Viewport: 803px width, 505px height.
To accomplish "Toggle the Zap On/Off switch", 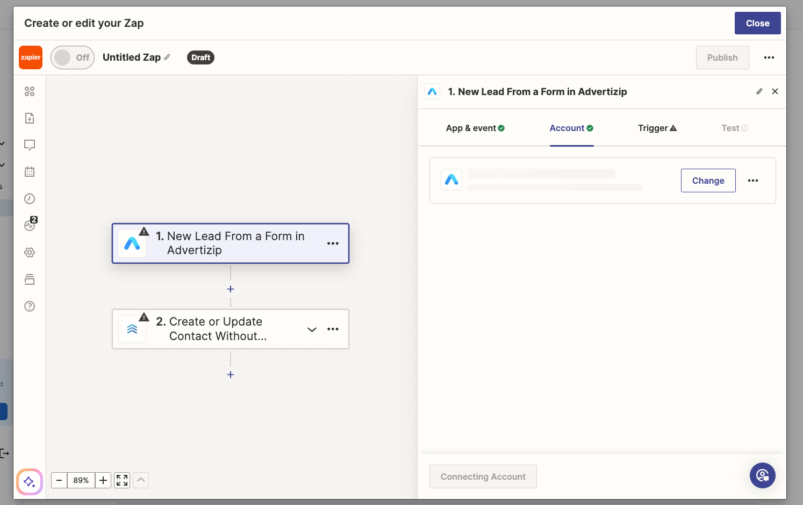I will coord(73,57).
